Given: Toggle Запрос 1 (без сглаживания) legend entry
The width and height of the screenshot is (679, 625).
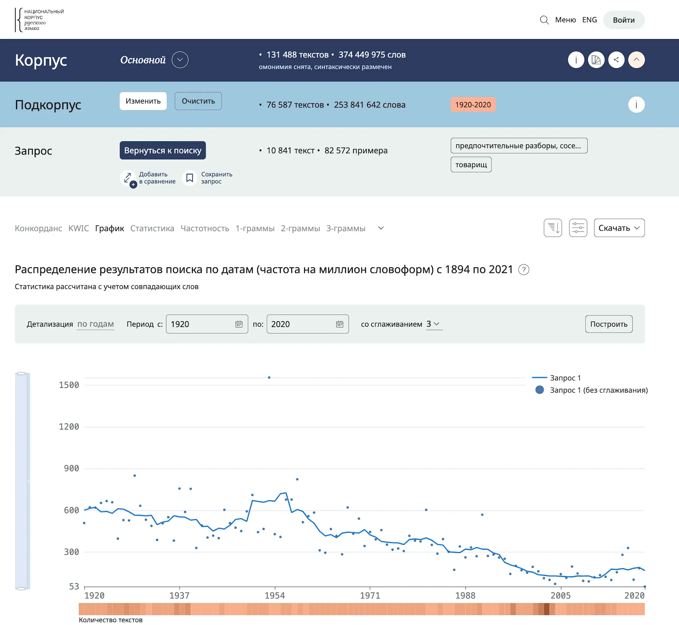Looking at the screenshot, I should pyautogui.click(x=591, y=390).
